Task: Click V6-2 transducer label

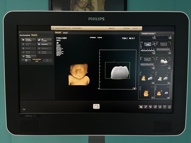Action: point(58,40)
